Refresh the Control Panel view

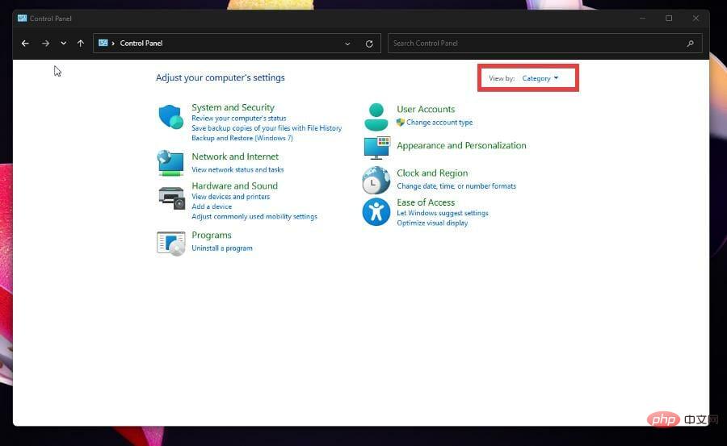[x=369, y=44]
